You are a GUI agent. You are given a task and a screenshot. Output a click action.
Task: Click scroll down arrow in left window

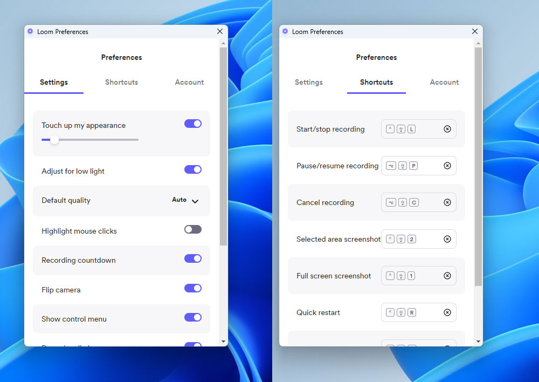224,342
